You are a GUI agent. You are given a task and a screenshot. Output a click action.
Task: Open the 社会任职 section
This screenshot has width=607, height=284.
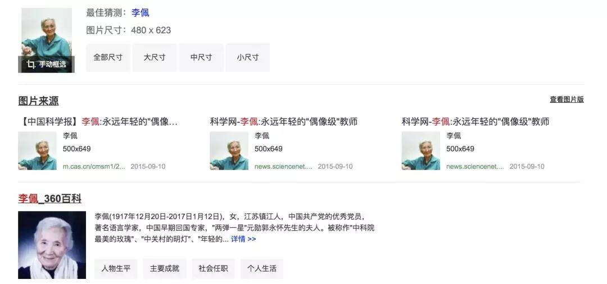tap(214, 268)
